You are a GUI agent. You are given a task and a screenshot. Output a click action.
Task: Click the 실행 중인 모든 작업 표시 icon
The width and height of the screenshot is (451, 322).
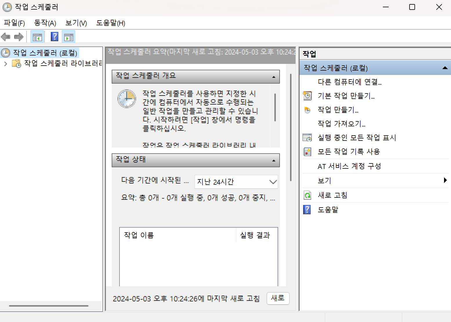(x=307, y=138)
